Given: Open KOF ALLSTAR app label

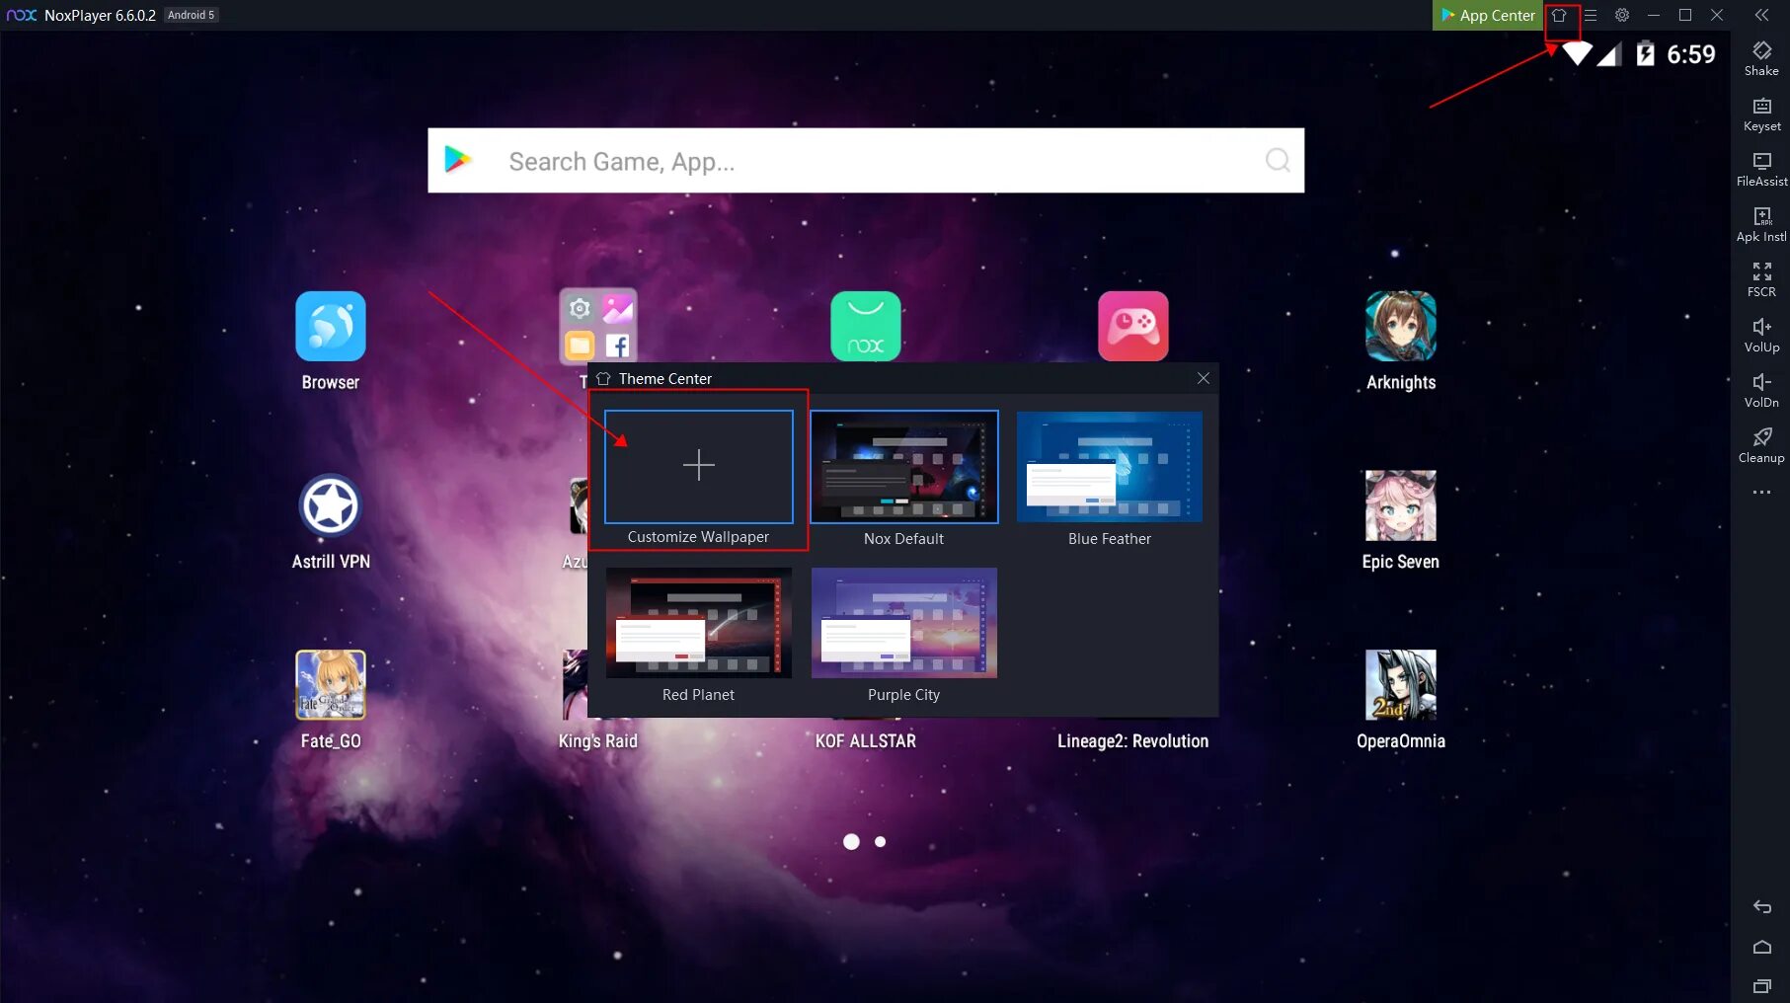Looking at the screenshot, I should click(x=866, y=741).
